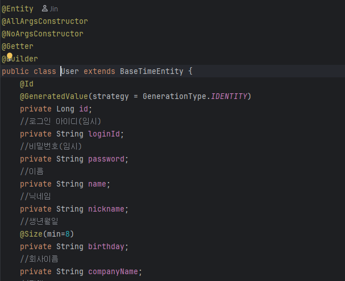
Task: Click the nickname field name
Action: [106, 209]
